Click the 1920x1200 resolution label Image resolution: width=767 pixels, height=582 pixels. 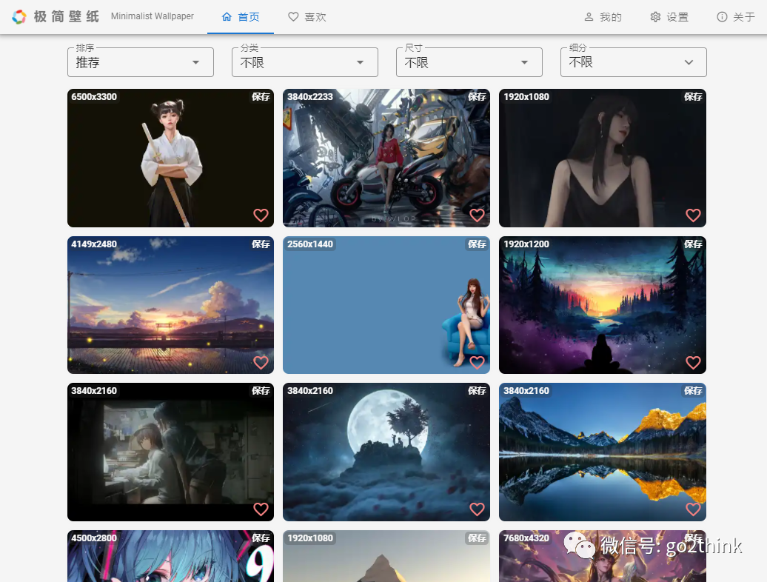(x=526, y=244)
